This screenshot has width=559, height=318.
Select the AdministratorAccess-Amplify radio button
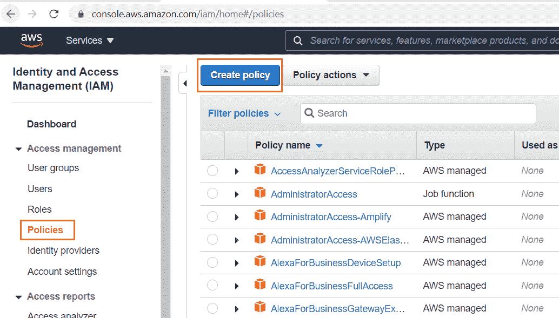pos(212,216)
